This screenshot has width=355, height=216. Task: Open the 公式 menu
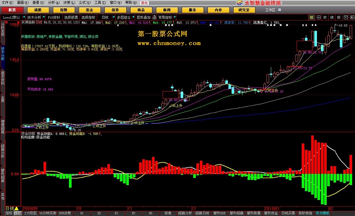pyautogui.click(x=85, y=3)
